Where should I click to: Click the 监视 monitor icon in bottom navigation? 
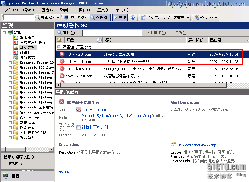click(x=6, y=176)
